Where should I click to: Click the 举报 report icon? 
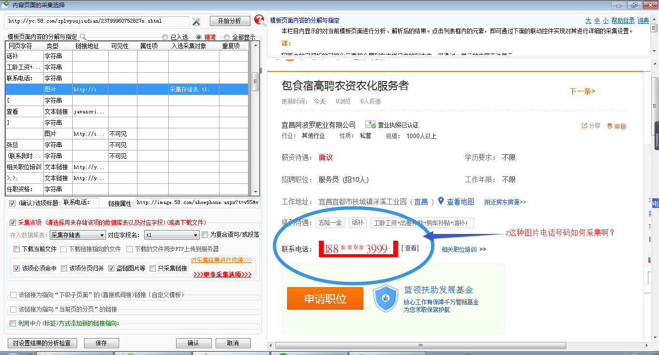tap(609, 126)
